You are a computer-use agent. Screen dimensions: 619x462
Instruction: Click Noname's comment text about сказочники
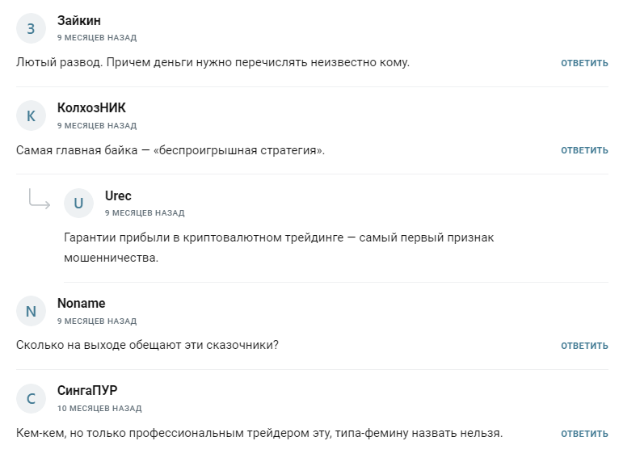point(147,345)
